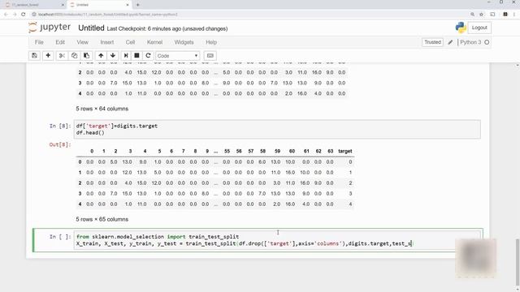Open the File menu
Screen dimensions: 520x292
(39, 42)
